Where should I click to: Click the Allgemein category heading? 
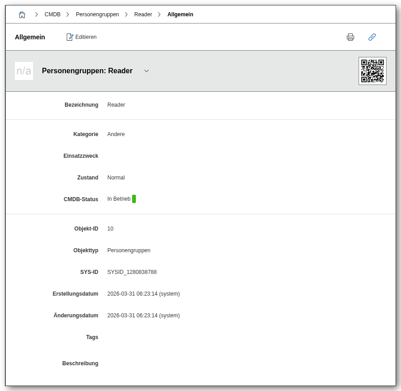click(x=30, y=37)
